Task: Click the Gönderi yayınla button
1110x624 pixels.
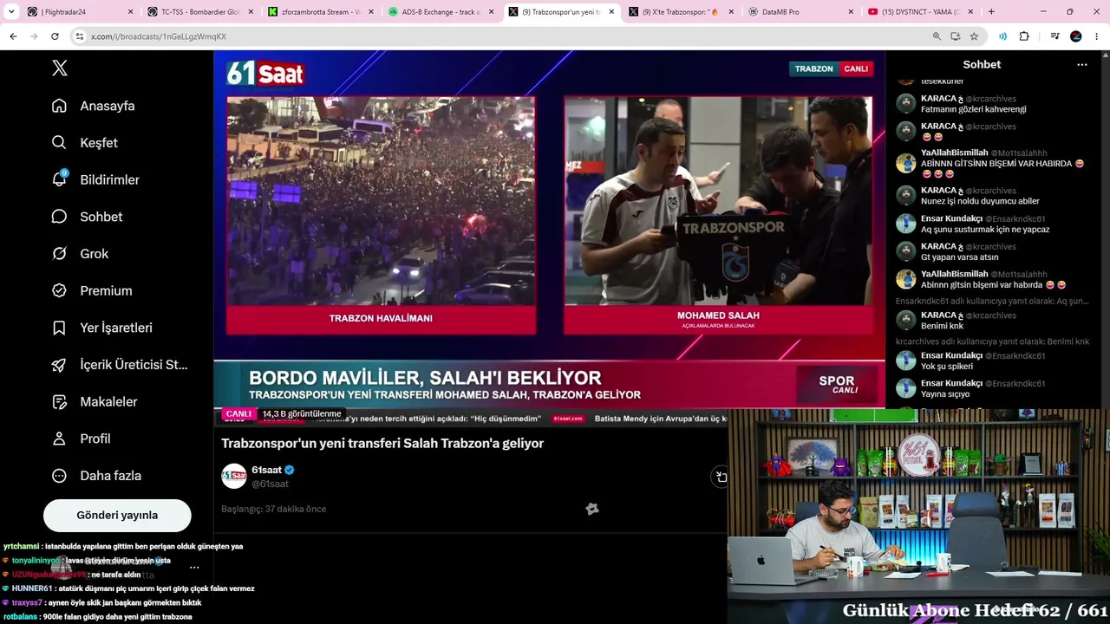Action: 117,515
